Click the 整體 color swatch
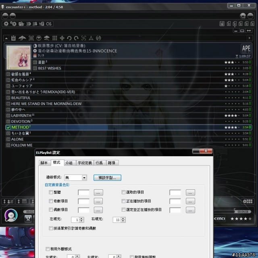 click(84, 193)
